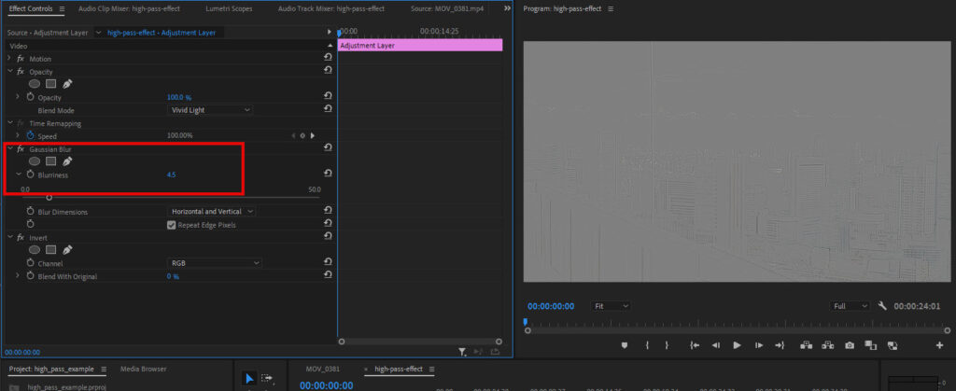This screenshot has width=956, height=391.
Task: Click the Opacity value 100.0 %
Action: (x=179, y=97)
